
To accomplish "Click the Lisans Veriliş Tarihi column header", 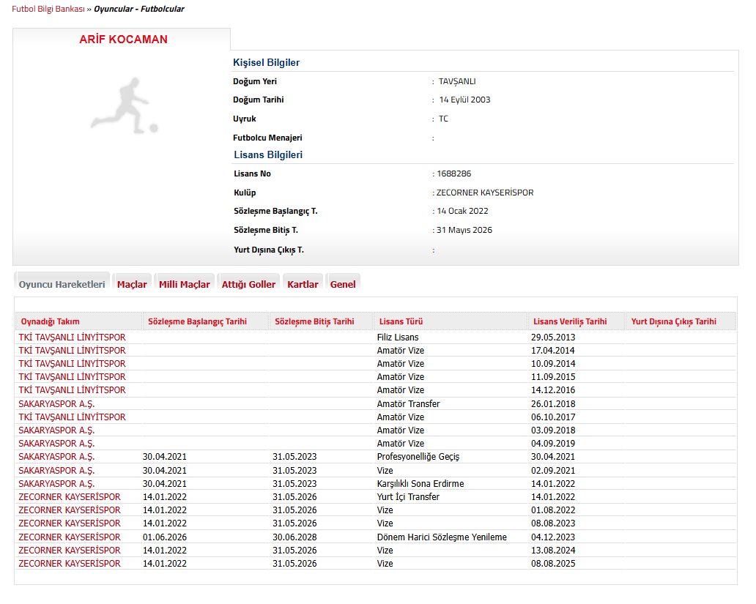I will click(x=570, y=321).
